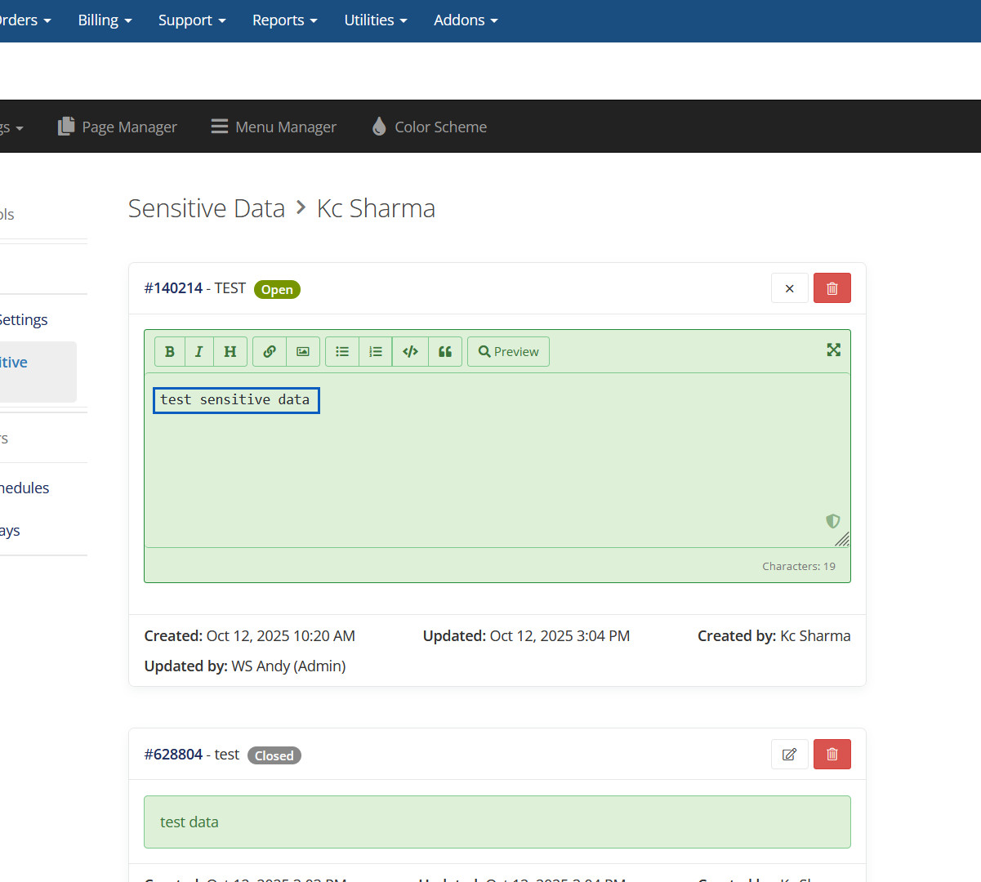The image size is (981, 882).
Task: Open the Utilities dropdown menu
Action: click(375, 20)
